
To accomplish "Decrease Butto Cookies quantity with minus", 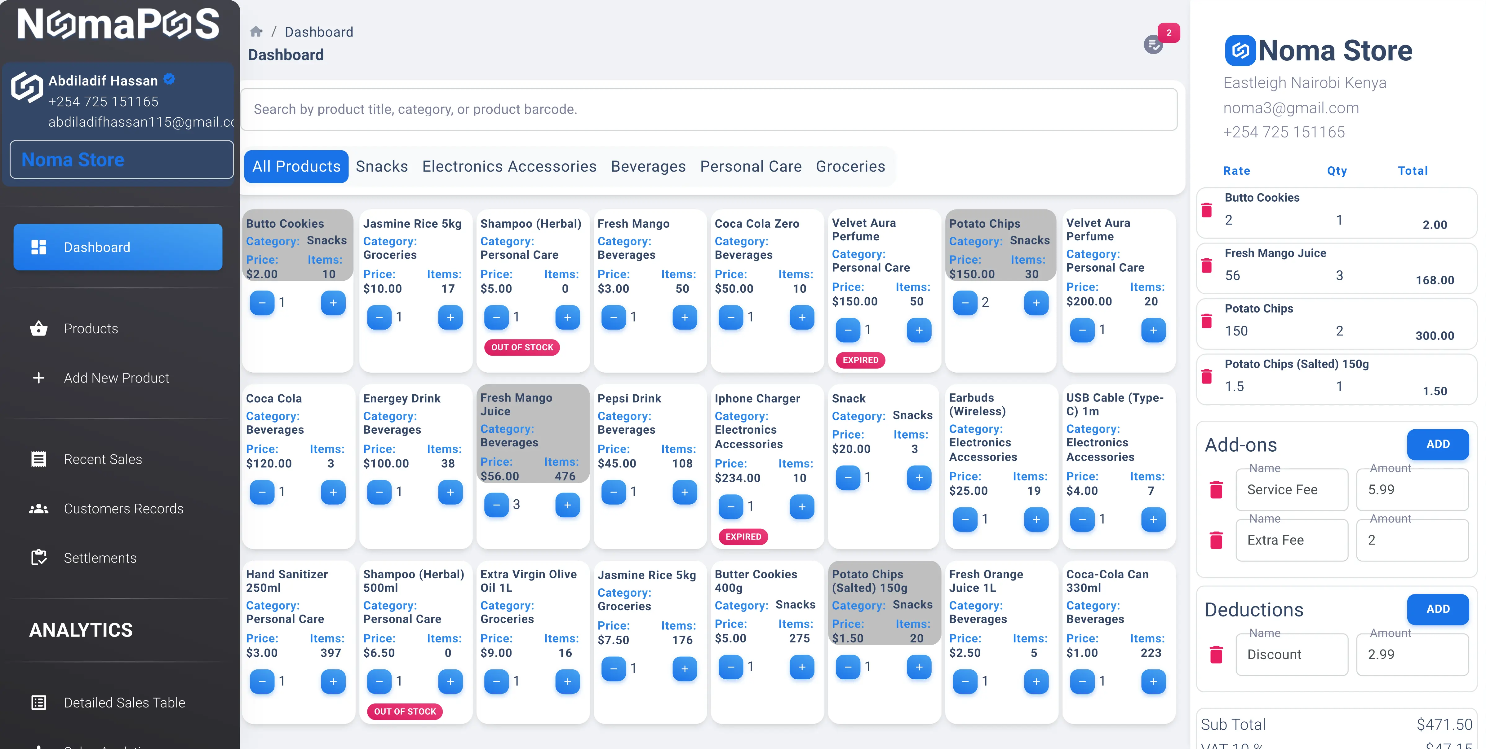I will click(x=262, y=302).
